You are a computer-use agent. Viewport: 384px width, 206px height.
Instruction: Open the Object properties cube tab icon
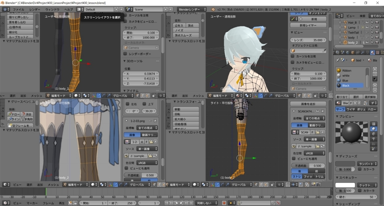(x=352, y=53)
